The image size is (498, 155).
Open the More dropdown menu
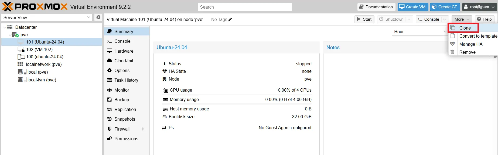[x=462, y=19]
